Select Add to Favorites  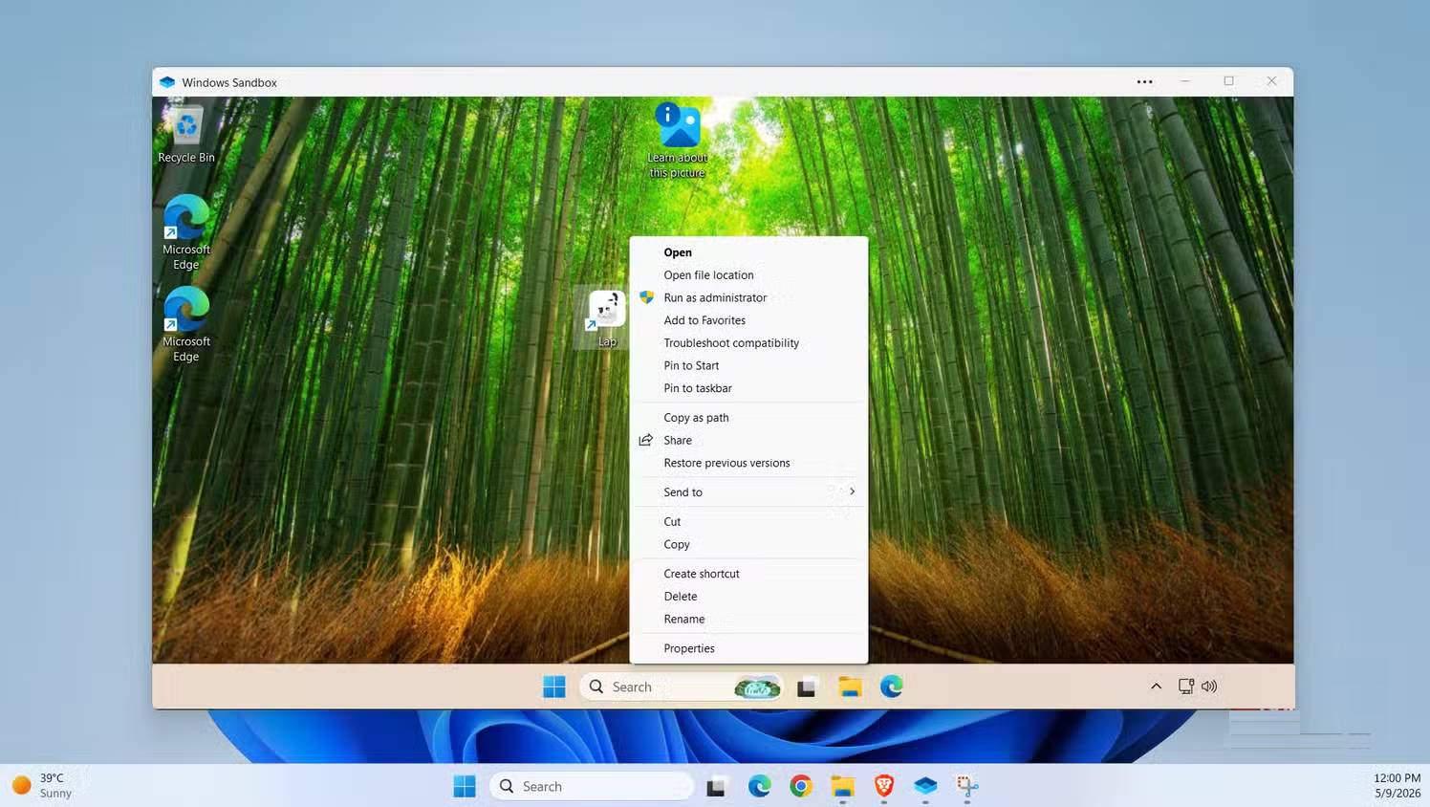748,320
